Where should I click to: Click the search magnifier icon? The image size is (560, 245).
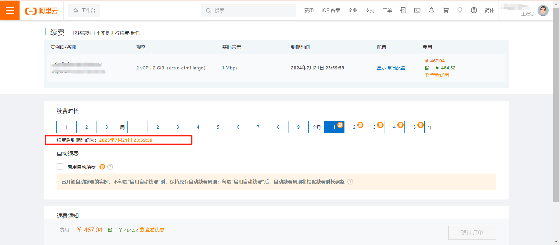pyautogui.click(x=208, y=10)
